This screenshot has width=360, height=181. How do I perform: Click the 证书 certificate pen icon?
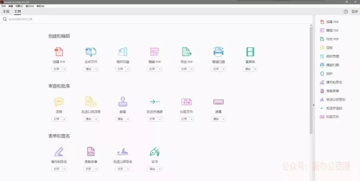(x=155, y=152)
